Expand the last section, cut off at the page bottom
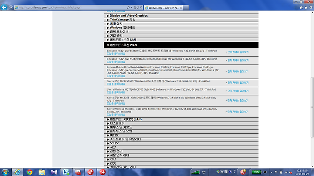The image size is (314, 176). point(181,167)
